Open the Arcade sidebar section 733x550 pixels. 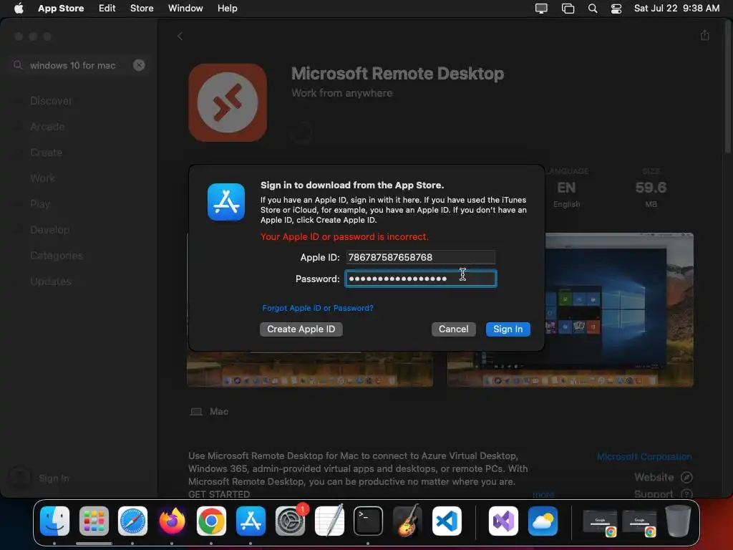coord(47,127)
